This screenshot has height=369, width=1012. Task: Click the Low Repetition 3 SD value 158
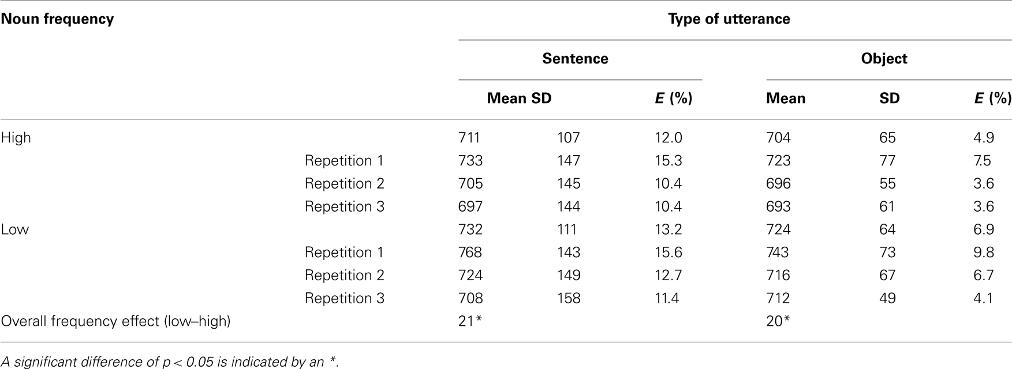point(569,298)
